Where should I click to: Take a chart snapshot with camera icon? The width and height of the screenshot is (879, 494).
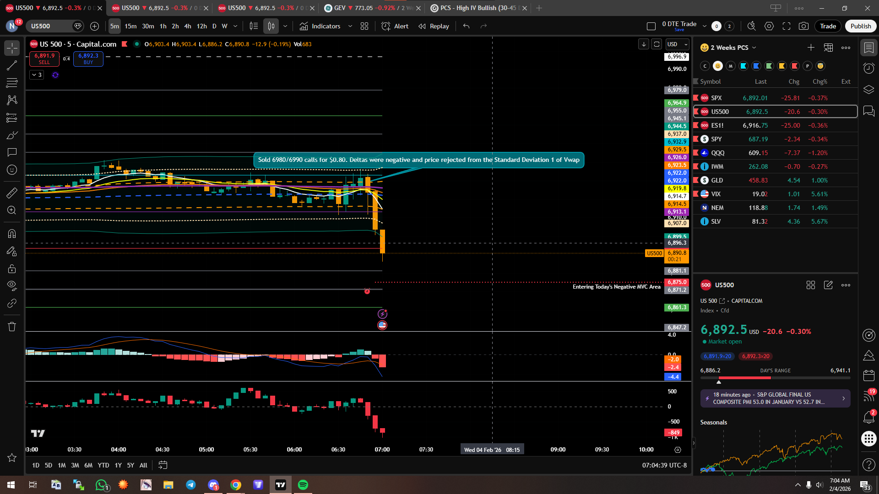coord(803,26)
